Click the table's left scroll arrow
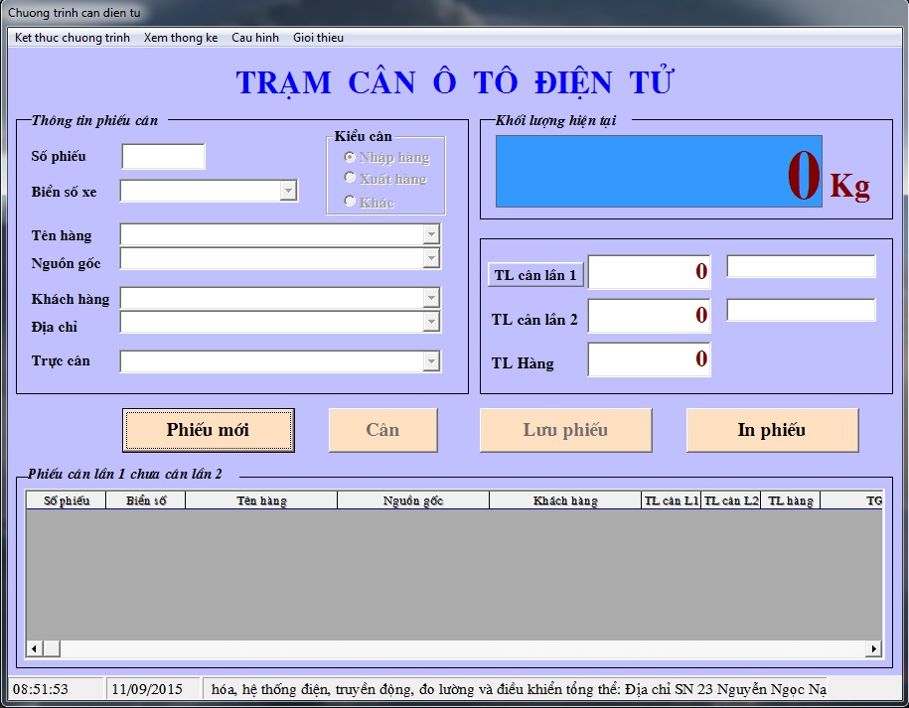909x708 pixels. point(34,648)
